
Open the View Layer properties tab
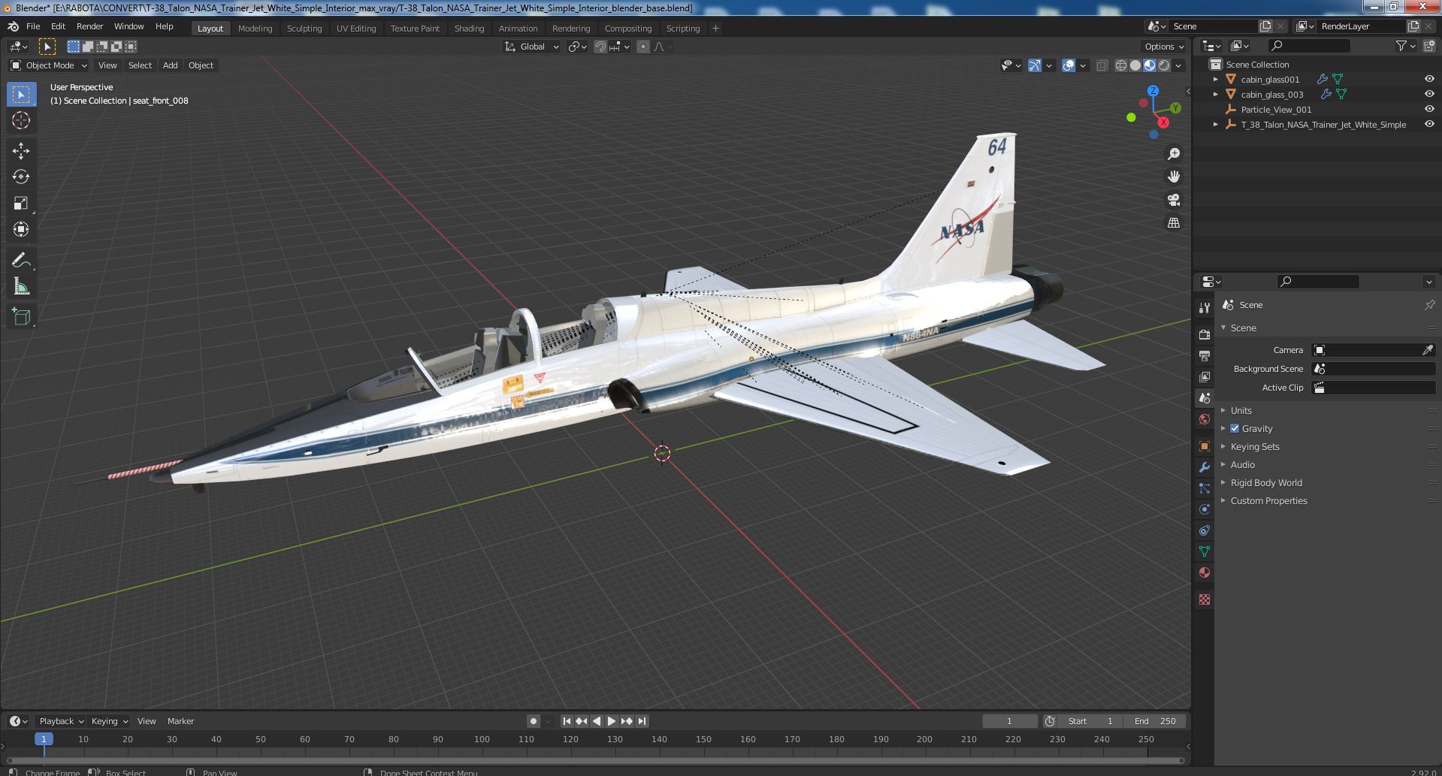click(1205, 376)
